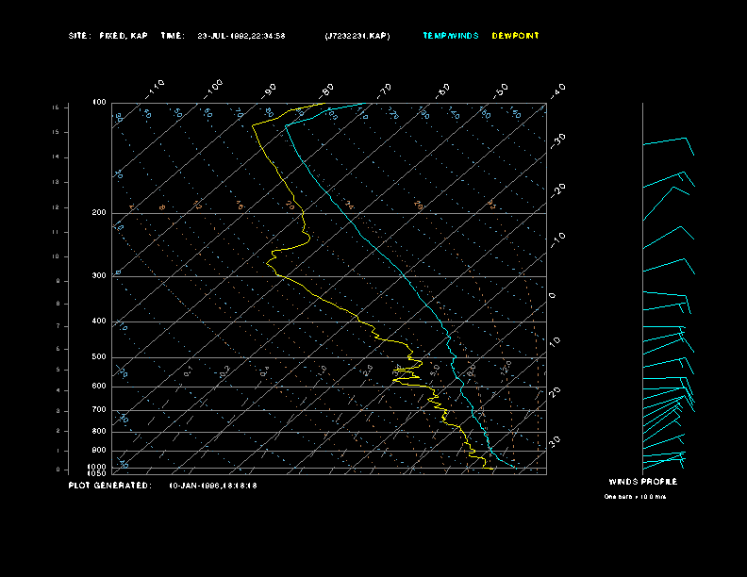Click the topmost wind barb in the profile
Image resolution: width=747 pixels, height=577 pixels.
pyautogui.click(x=668, y=142)
